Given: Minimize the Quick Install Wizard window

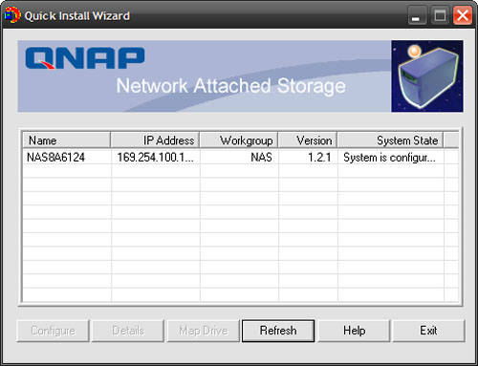Looking at the screenshot, I should 417,15.
